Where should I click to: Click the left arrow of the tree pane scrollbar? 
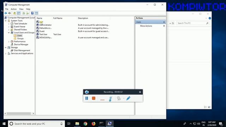click(5, 114)
